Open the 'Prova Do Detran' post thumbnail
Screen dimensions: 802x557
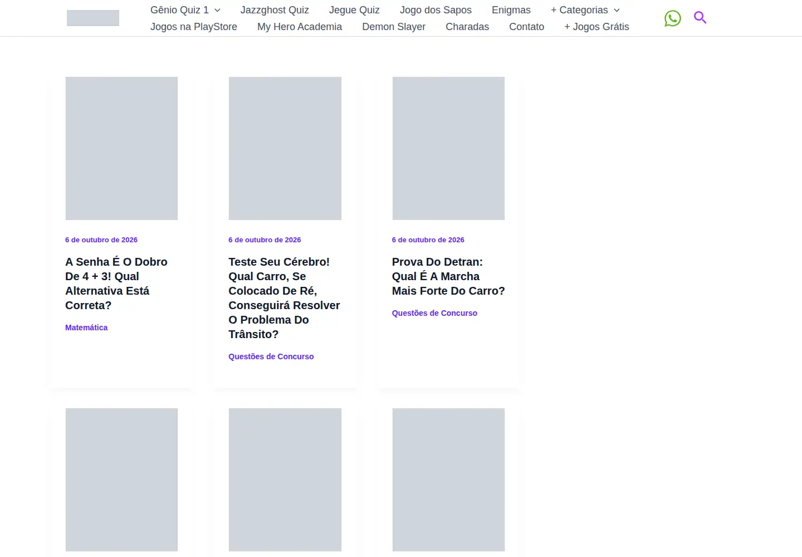click(x=448, y=148)
